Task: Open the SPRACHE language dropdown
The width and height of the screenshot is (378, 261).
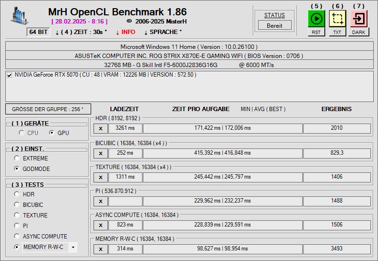Action: tap(163, 32)
